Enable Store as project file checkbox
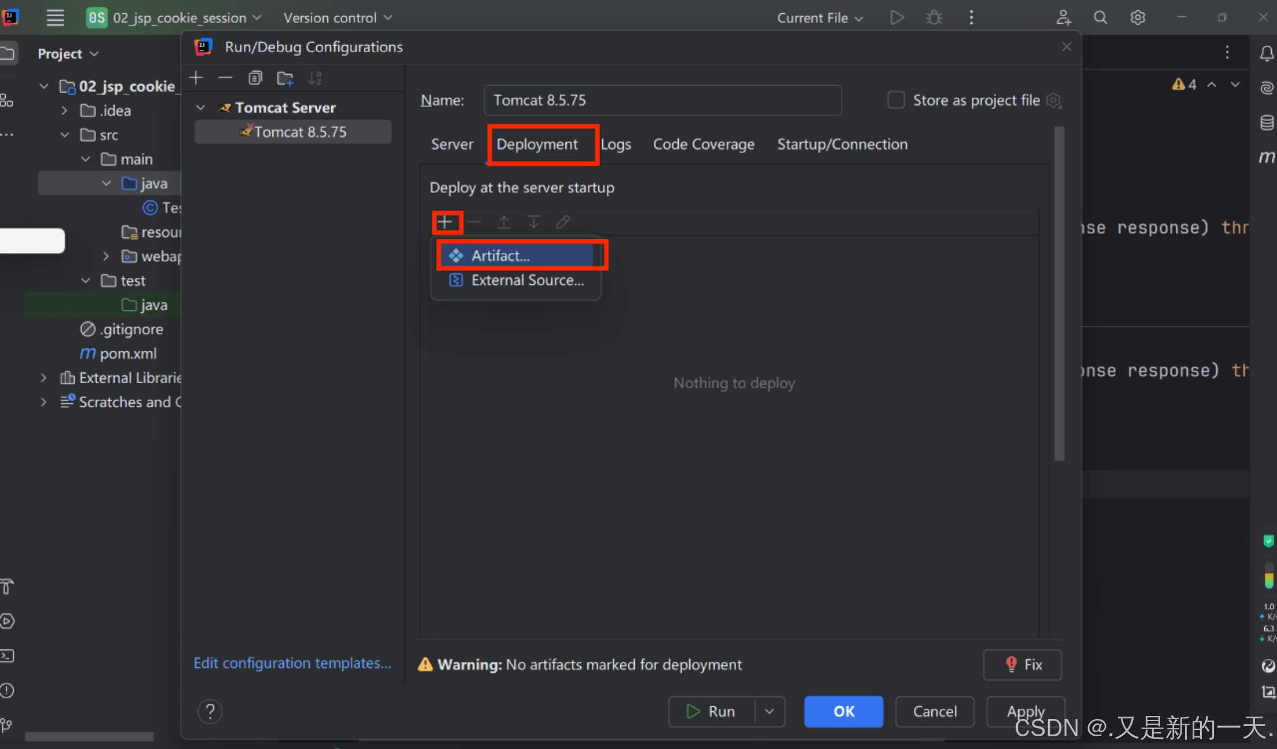This screenshot has width=1277, height=749. 895,100
